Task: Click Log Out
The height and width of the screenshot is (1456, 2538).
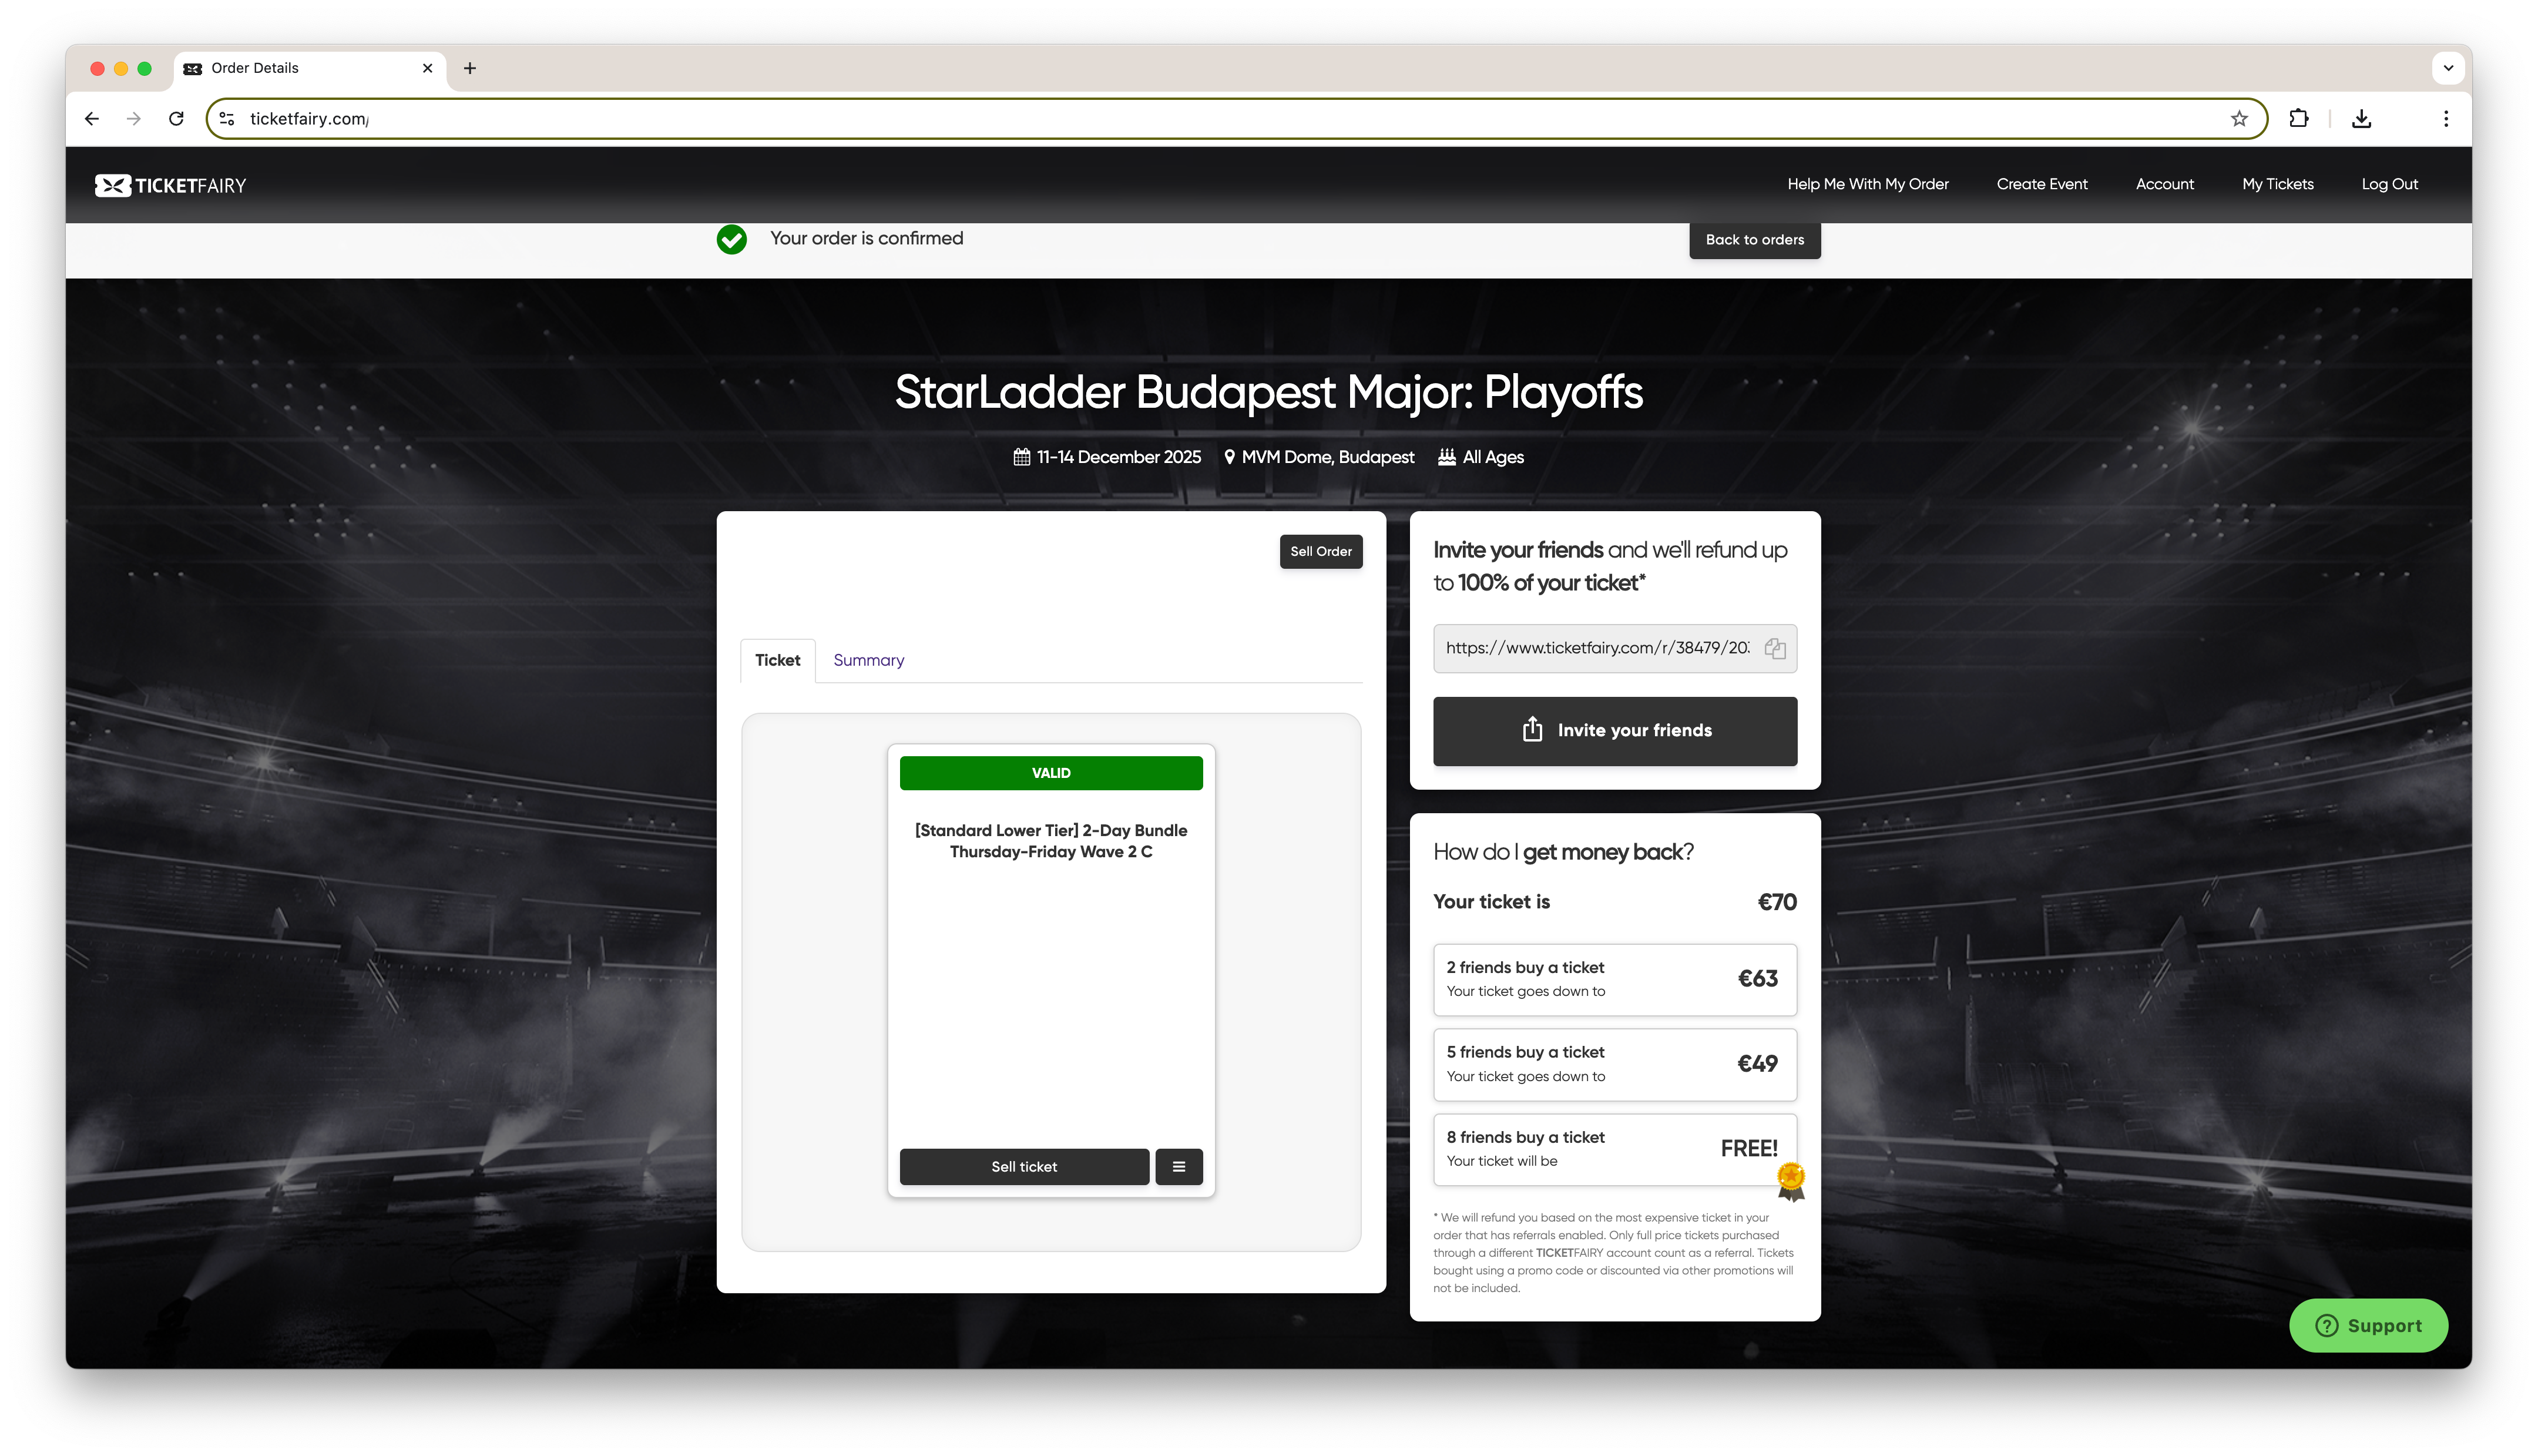Action: coord(2389,184)
